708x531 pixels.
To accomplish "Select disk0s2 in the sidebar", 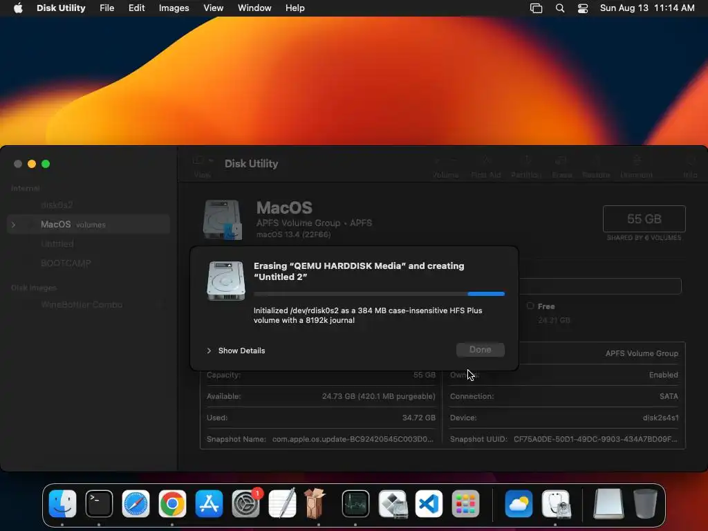I will [x=57, y=205].
